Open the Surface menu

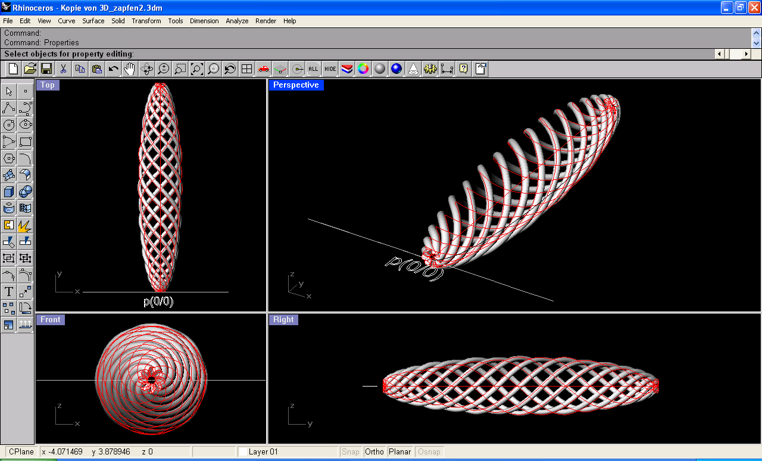click(x=93, y=21)
